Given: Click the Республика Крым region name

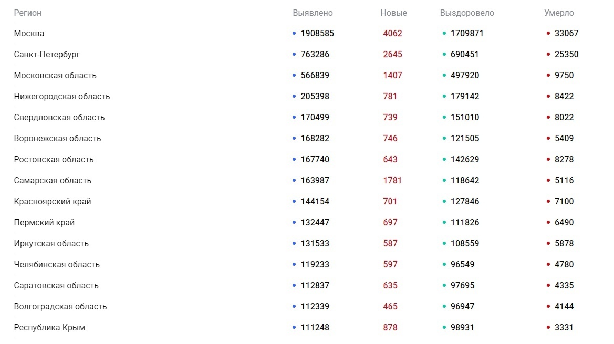Looking at the screenshot, I should [49, 327].
